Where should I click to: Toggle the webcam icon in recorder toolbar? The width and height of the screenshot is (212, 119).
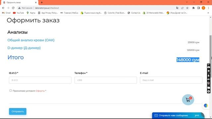(209, 83)
